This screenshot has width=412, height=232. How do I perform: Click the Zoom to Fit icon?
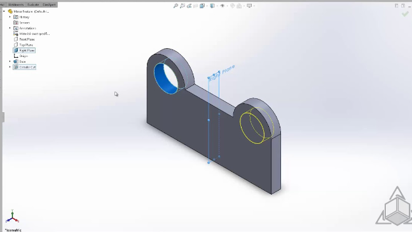(x=175, y=6)
